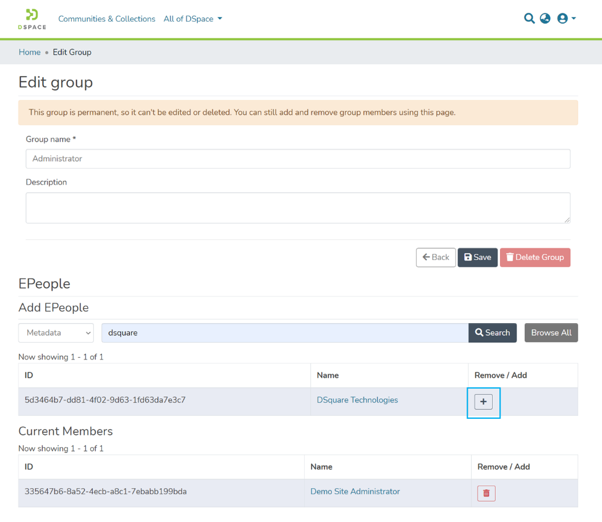
Task: Click the globe language switcher icon
Action: pos(545,19)
